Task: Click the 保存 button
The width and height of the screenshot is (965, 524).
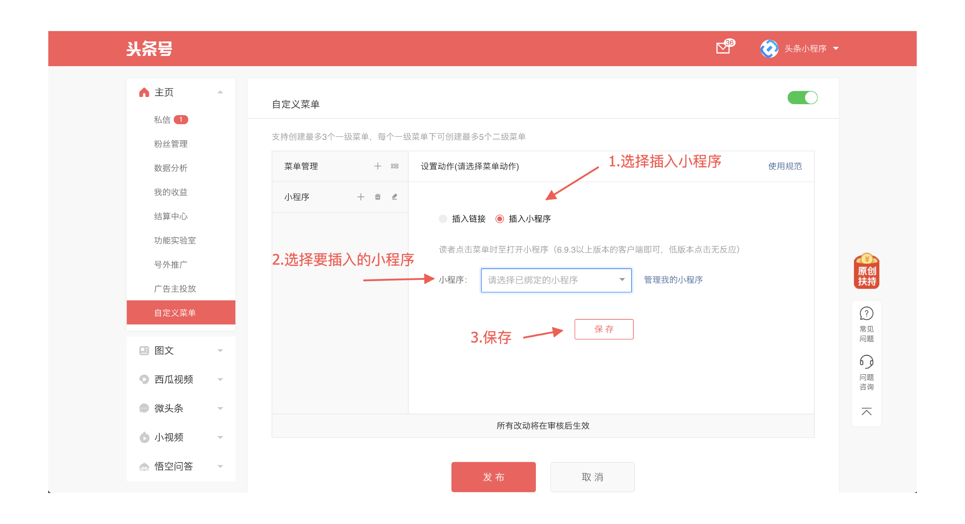Action: (604, 329)
